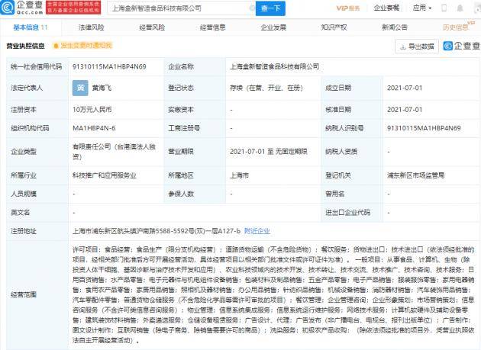Select credit code 91310115MA1HBP4N69 in first row

pos(109,66)
